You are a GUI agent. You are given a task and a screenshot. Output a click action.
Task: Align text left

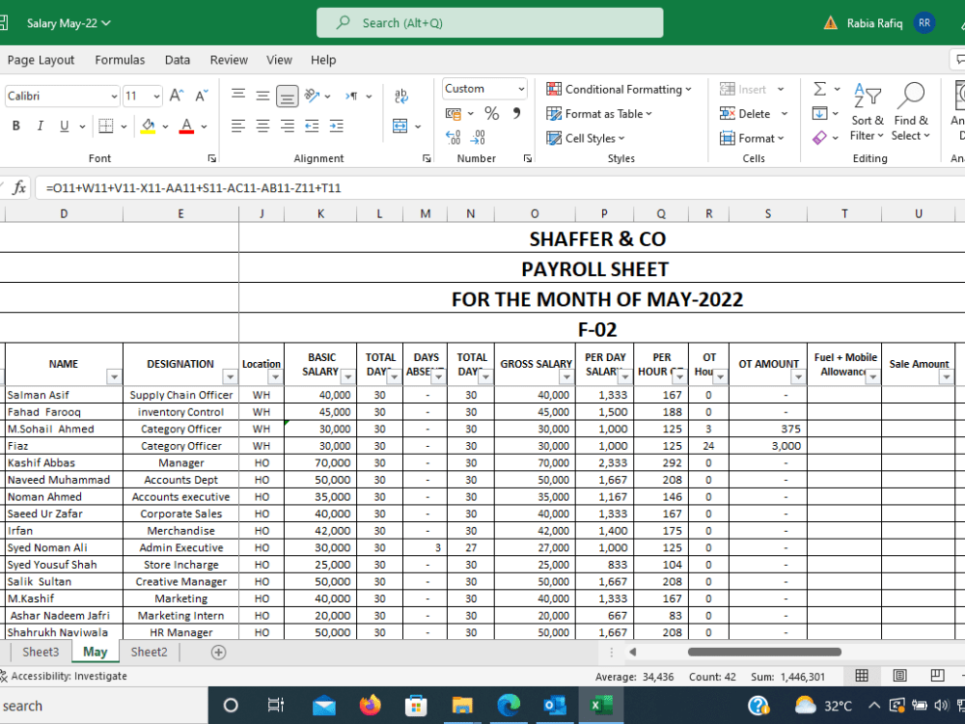pos(238,126)
